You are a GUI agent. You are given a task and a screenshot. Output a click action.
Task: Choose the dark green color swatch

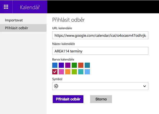pyautogui.click(x=74, y=65)
